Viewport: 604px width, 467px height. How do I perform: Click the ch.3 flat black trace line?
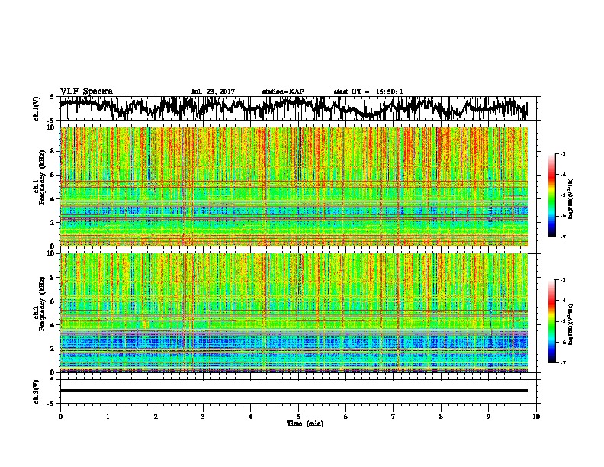[x=294, y=391]
